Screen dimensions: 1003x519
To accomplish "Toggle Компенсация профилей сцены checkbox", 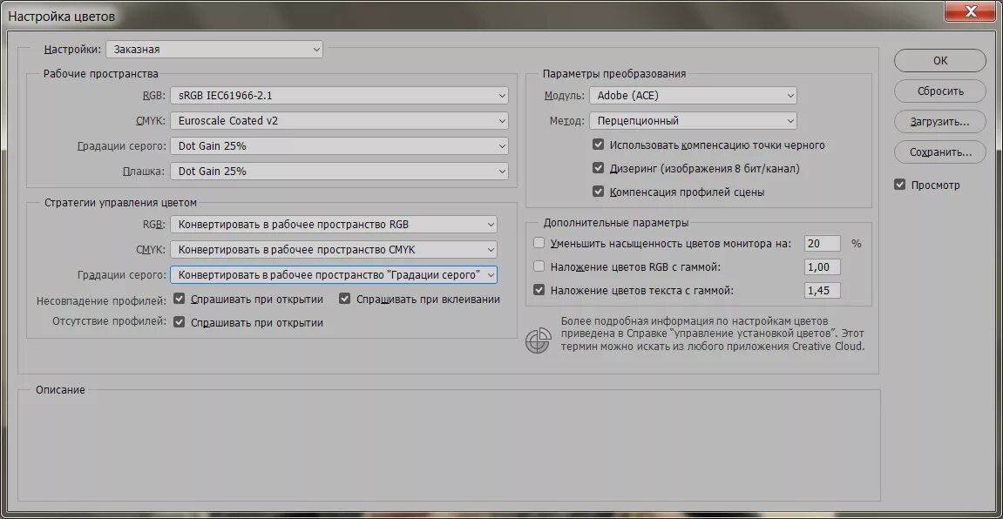I will [598, 191].
